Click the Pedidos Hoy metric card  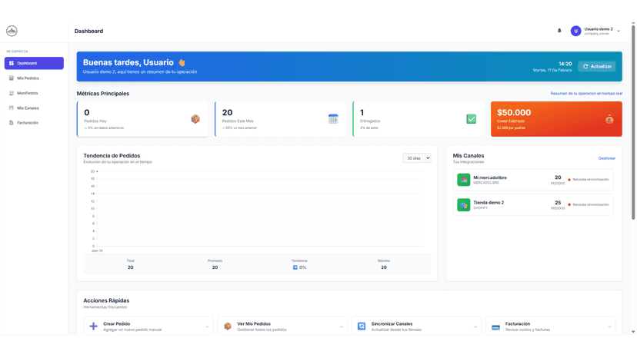coord(142,119)
